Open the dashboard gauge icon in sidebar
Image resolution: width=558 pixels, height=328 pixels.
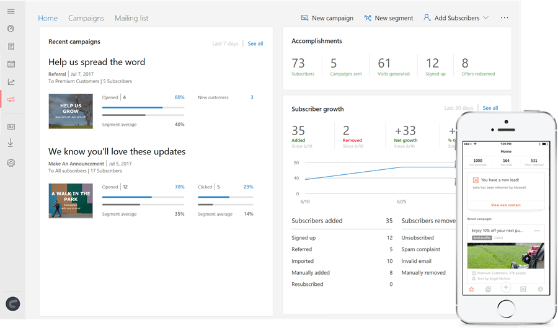tap(11, 29)
